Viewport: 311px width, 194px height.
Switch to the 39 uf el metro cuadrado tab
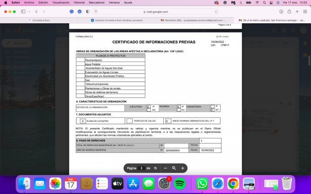point(272,20)
